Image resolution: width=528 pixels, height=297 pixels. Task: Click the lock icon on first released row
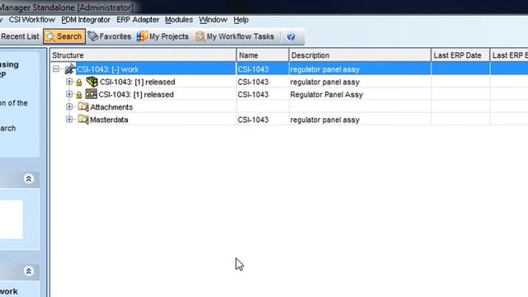click(x=79, y=82)
